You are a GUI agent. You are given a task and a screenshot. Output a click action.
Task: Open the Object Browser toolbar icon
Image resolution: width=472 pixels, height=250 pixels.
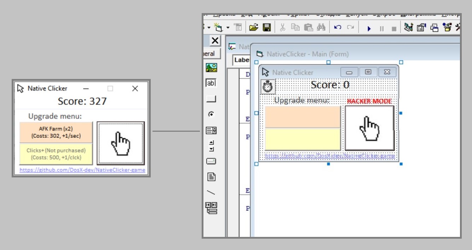447,28
